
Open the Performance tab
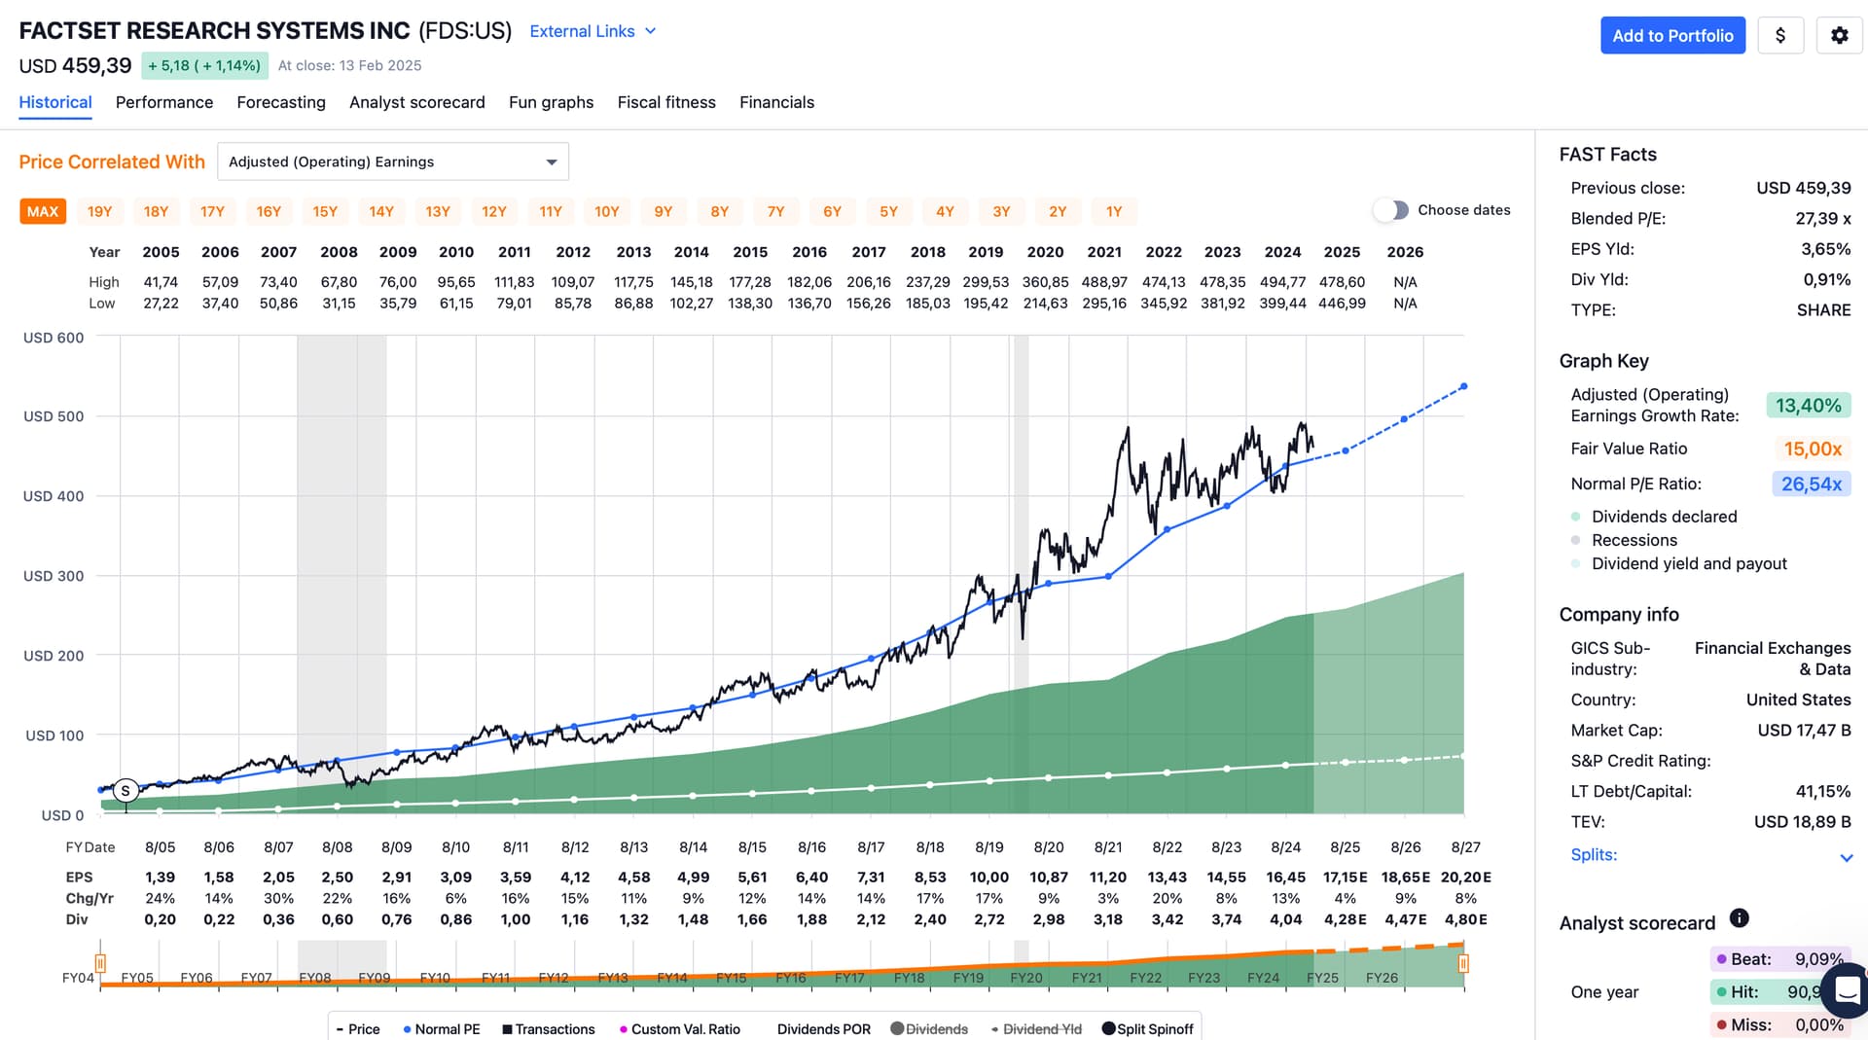point(164,102)
